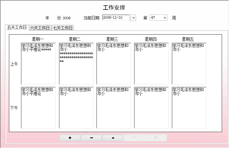Click the 星期一 上午 text box
The image size is (229, 148).
coord(38,64)
